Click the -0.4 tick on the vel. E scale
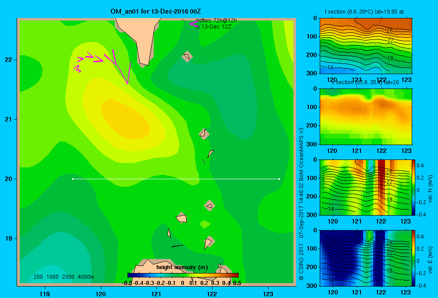Viewport: 438px width, 298px height. click(x=421, y=285)
